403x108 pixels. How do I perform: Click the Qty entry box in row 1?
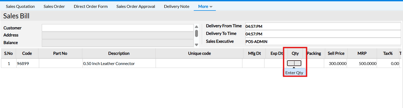click(x=294, y=63)
